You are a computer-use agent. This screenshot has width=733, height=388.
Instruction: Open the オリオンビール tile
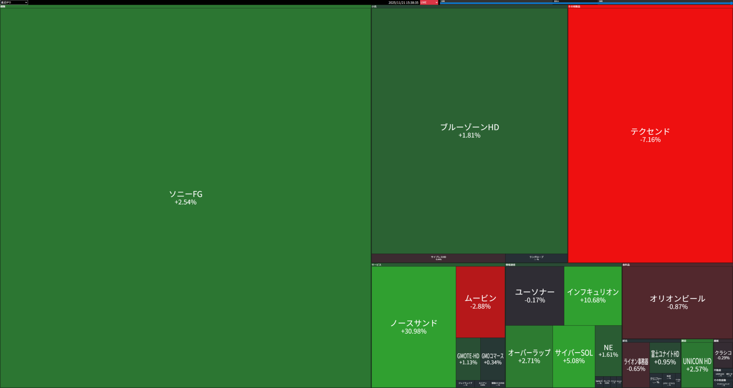(x=677, y=302)
